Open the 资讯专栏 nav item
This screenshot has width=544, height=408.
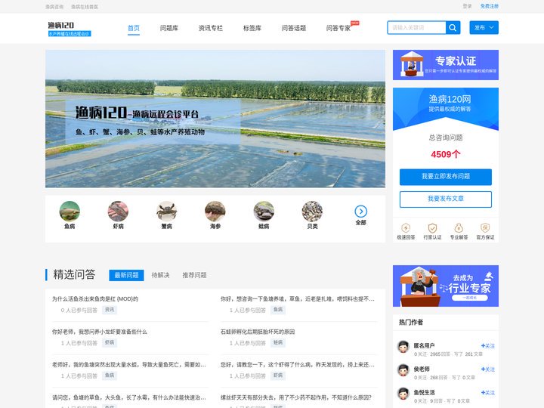(x=211, y=28)
